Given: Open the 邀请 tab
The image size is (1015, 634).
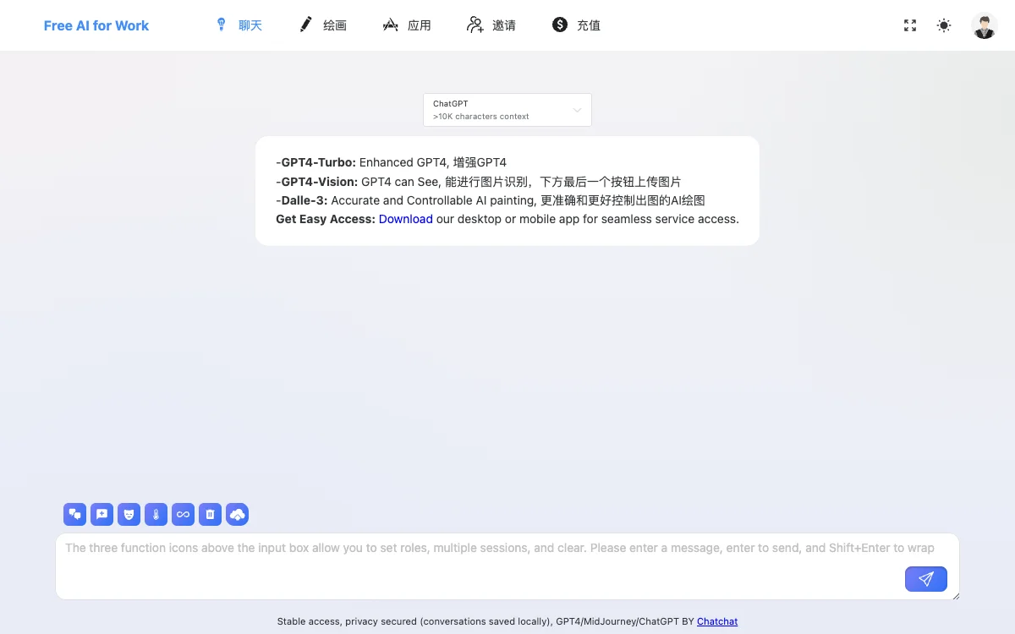Looking at the screenshot, I should point(491,25).
